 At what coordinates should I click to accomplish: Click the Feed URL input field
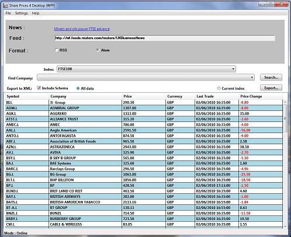165,38
